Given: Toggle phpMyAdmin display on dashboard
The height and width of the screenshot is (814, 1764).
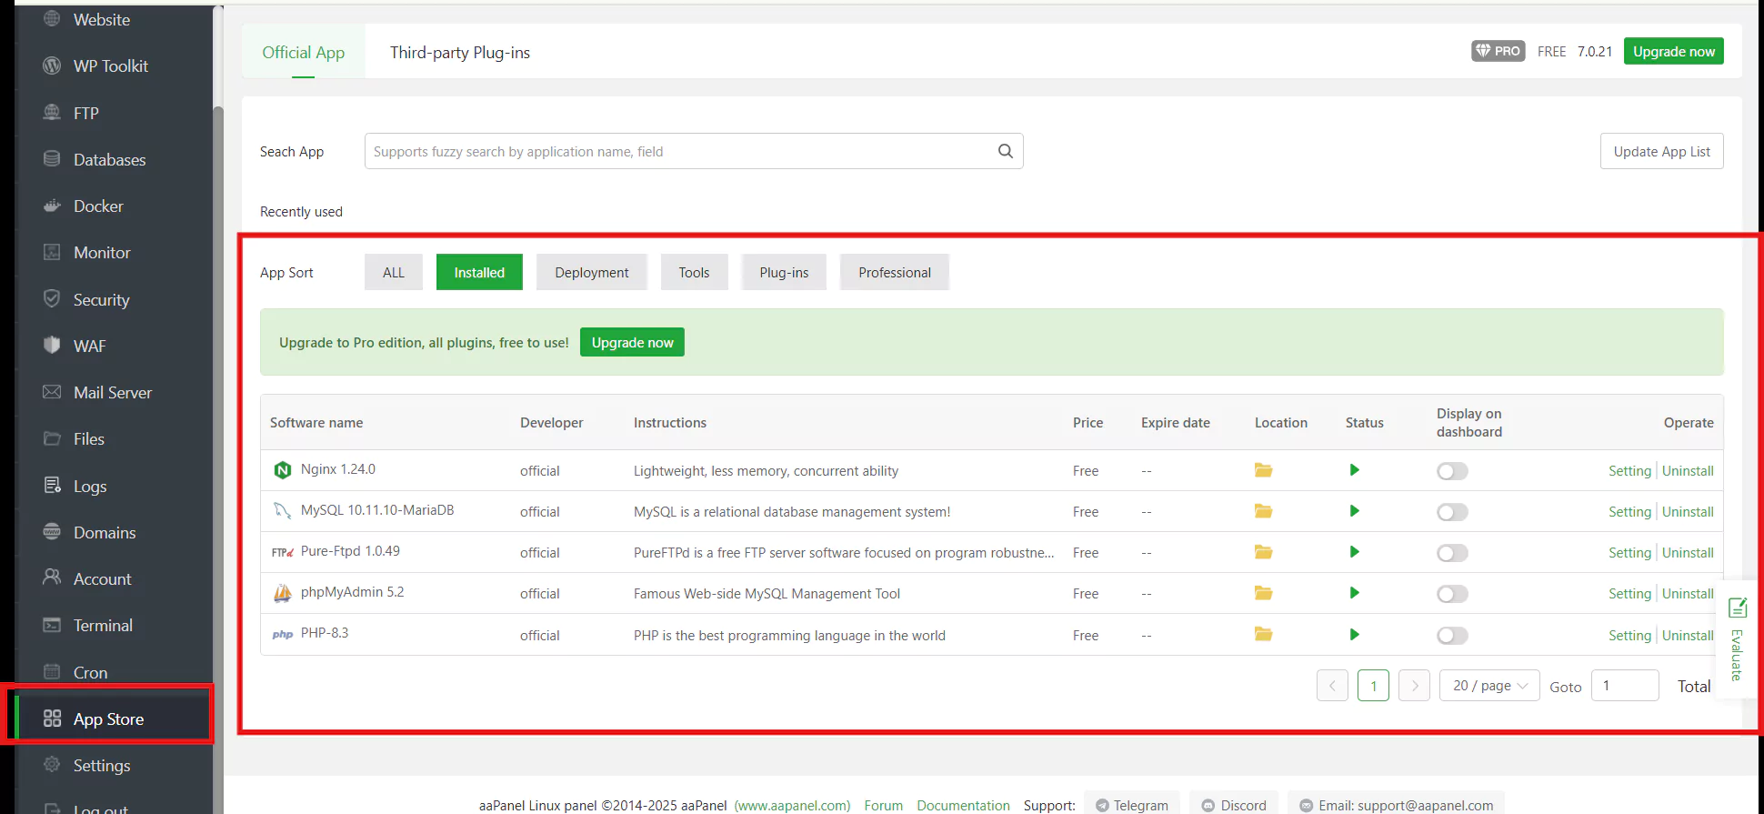Looking at the screenshot, I should (1452, 594).
